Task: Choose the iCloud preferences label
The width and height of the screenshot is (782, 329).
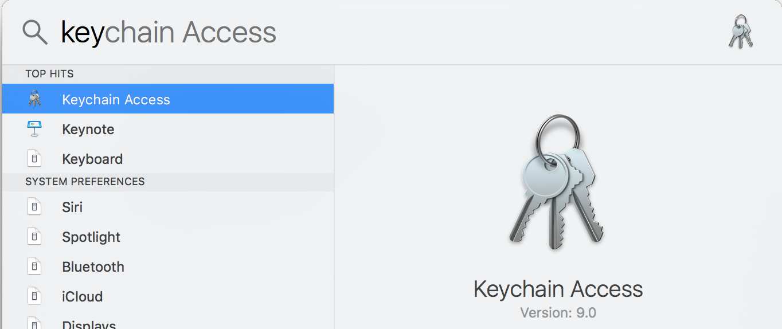Action: [83, 297]
